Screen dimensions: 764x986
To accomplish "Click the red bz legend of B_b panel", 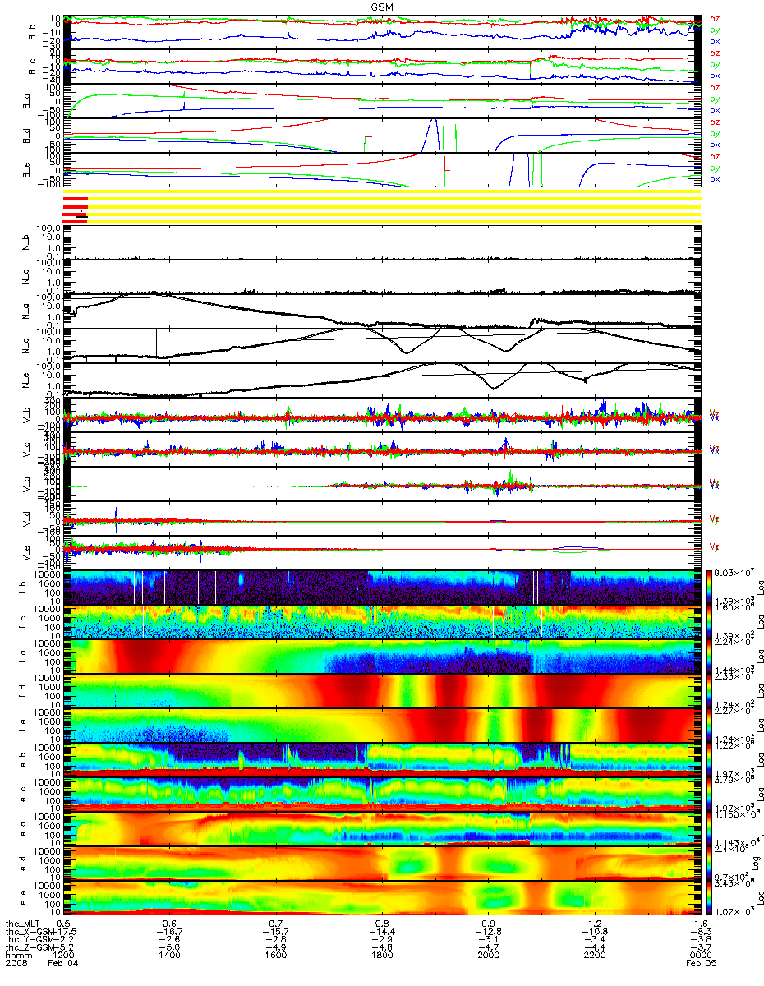I will tap(714, 18).
